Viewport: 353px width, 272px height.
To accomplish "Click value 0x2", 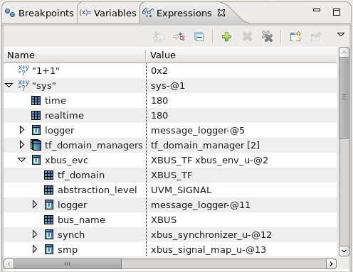I will [x=159, y=70].
